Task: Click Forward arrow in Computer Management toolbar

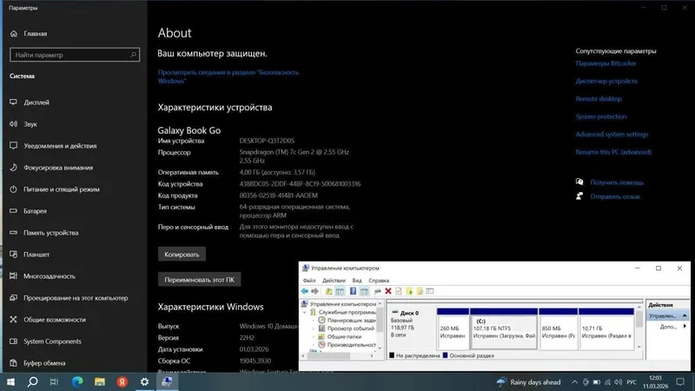Action: pyautogui.click(x=314, y=291)
